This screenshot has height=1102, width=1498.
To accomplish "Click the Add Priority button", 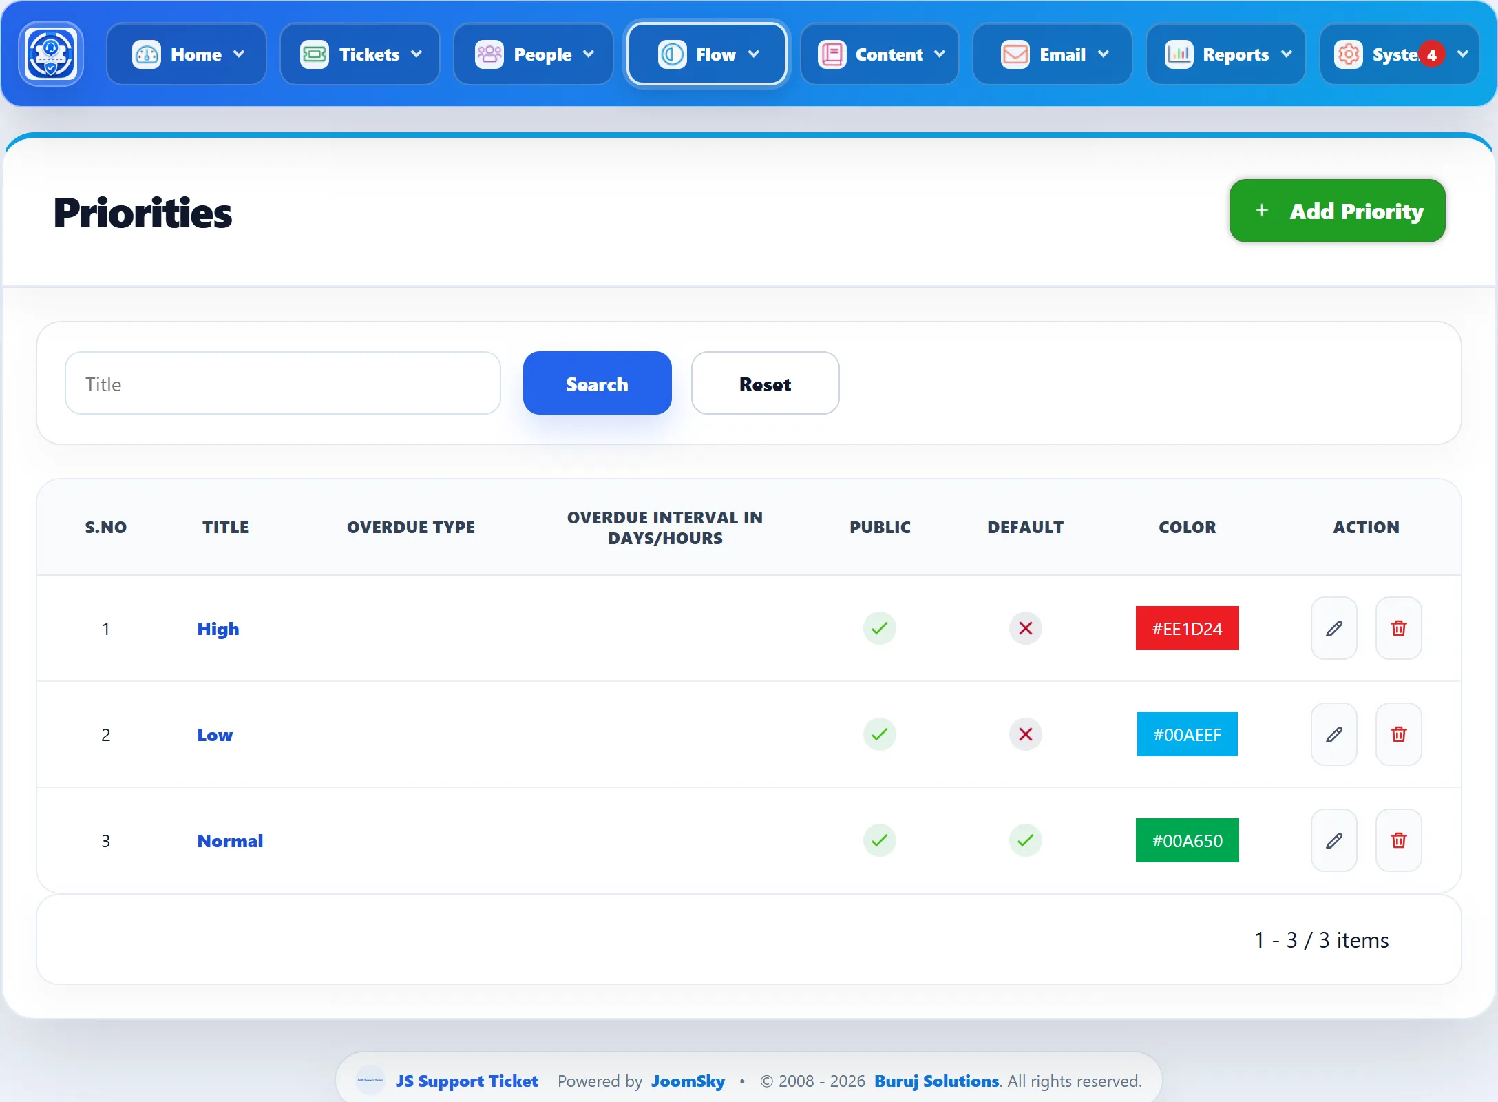I will pos(1337,211).
